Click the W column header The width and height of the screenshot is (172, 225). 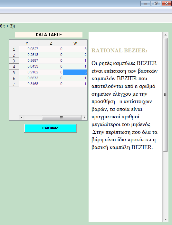[x=75, y=43]
